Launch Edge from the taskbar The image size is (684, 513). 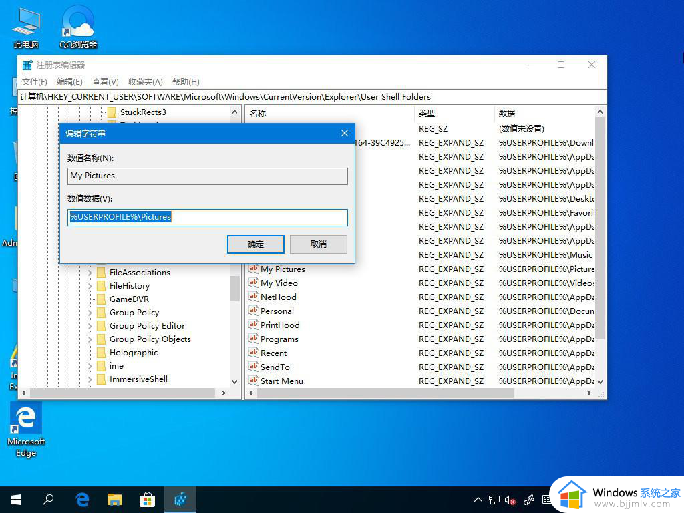(x=82, y=500)
